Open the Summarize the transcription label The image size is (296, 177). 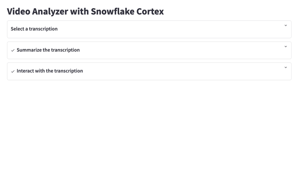(48, 50)
